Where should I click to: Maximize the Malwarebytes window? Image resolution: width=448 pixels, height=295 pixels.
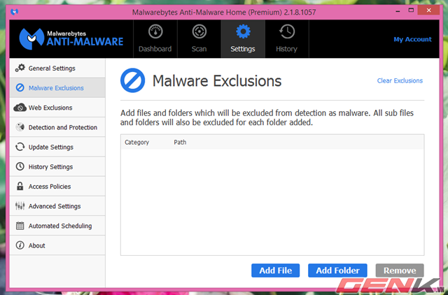(x=411, y=10)
